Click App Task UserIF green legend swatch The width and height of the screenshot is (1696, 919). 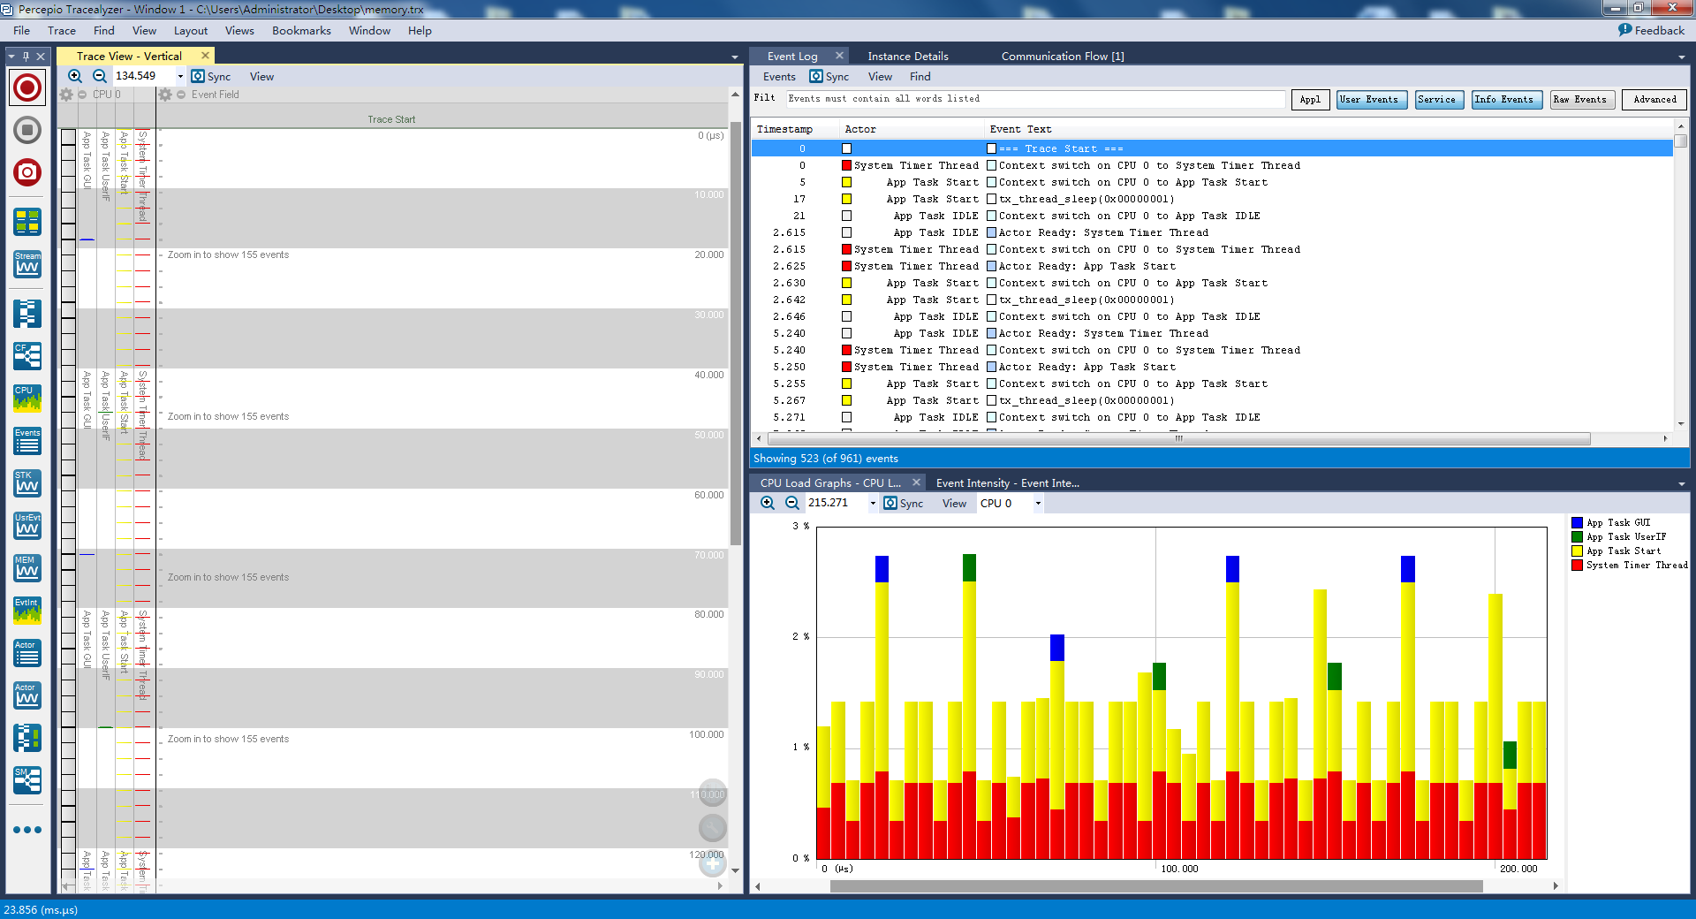click(x=1577, y=537)
